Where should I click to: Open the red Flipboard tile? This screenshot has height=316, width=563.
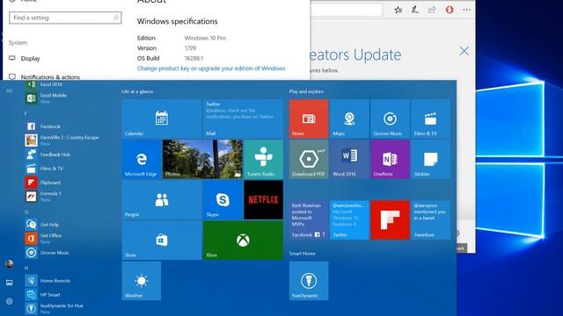390,220
